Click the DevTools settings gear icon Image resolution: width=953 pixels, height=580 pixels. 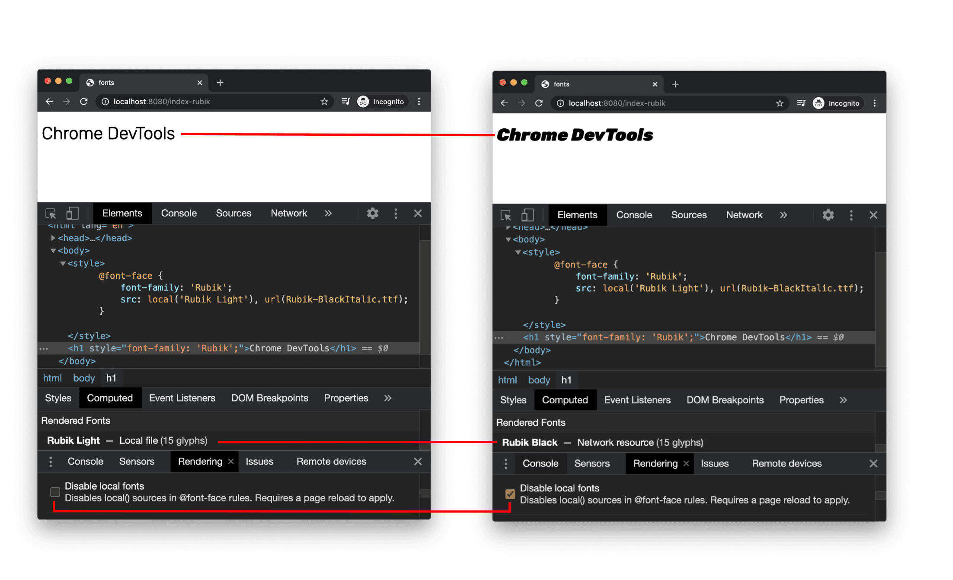pos(374,212)
